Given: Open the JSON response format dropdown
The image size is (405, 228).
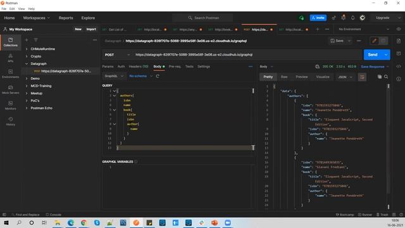Looking at the screenshot, I should tap(345, 77).
